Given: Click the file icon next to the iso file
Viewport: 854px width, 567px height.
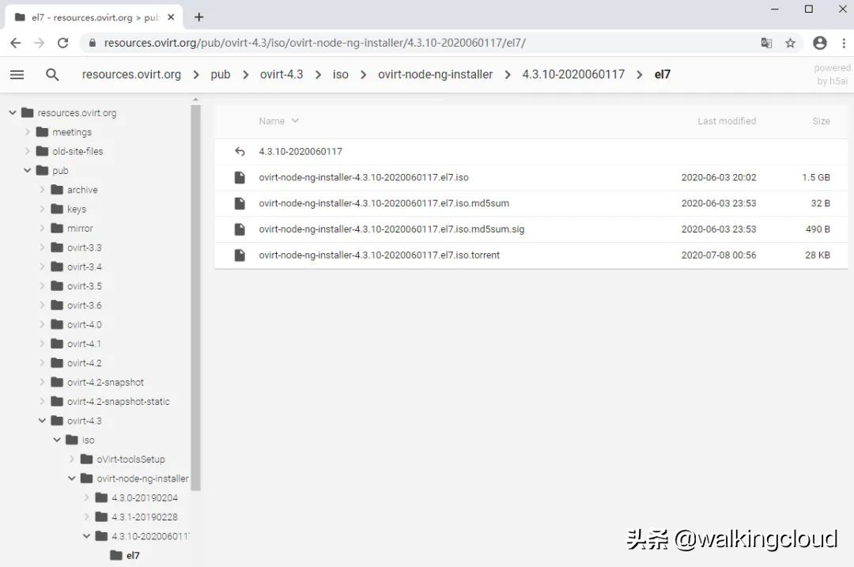Looking at the screenshot, I should pyautogui.click(x=240, y=177).
